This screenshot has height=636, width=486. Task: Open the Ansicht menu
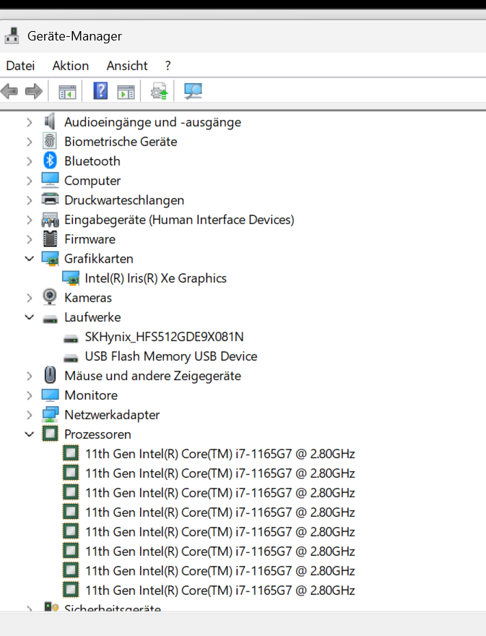pos(127,65)
